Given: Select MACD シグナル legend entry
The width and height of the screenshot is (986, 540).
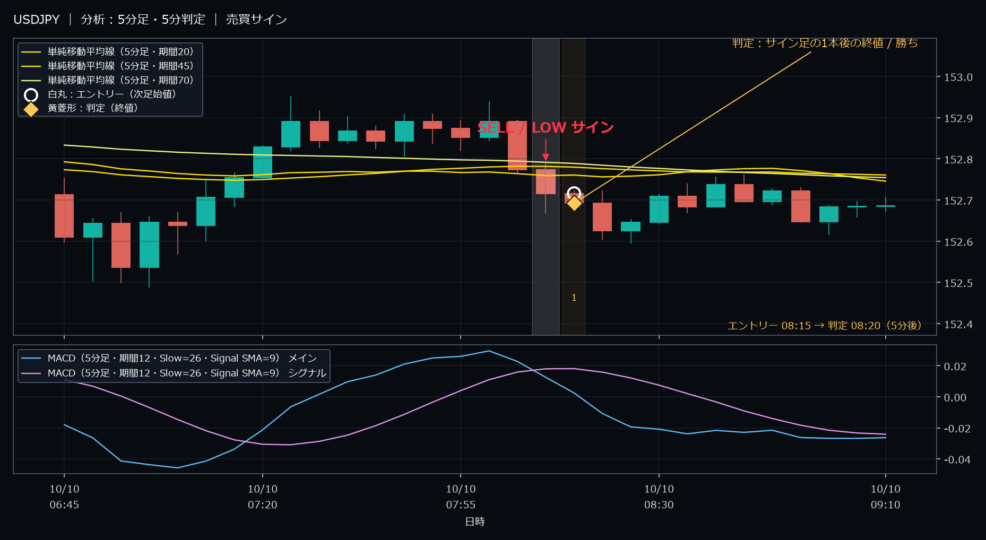Looking at the screenshot, I should point(174,373).
